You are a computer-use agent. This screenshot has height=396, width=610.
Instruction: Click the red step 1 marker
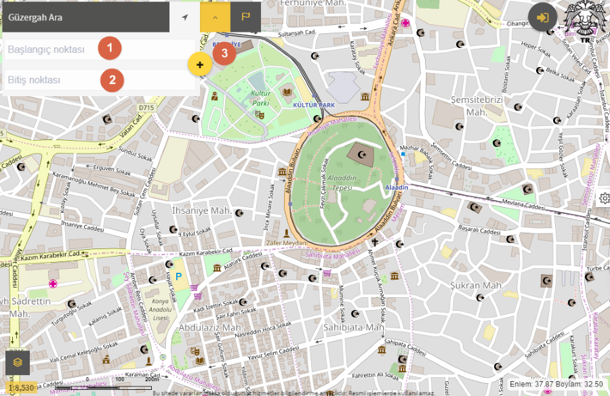[x=110, y=49]
